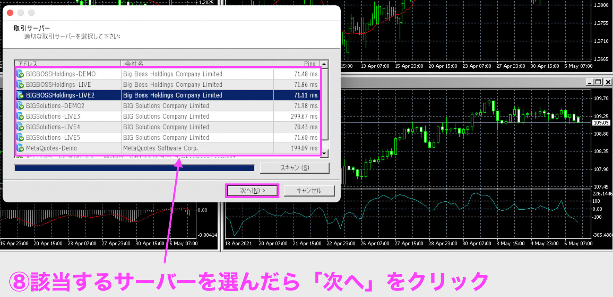
Task: Click the BIGBOSSHoldings-LIVE2 server icon
Action: point(20,95)
